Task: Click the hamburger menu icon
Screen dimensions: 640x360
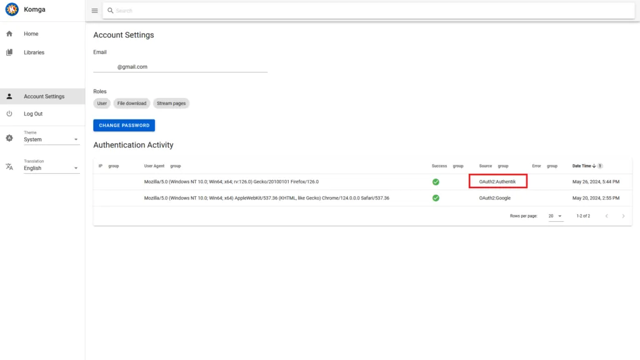Action: click(94, 10)
